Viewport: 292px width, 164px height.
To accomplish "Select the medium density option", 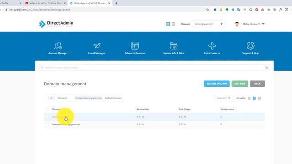I will [x=254, y=98].
